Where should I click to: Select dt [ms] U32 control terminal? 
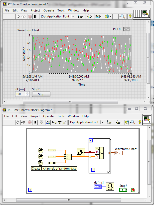(98, 187)
